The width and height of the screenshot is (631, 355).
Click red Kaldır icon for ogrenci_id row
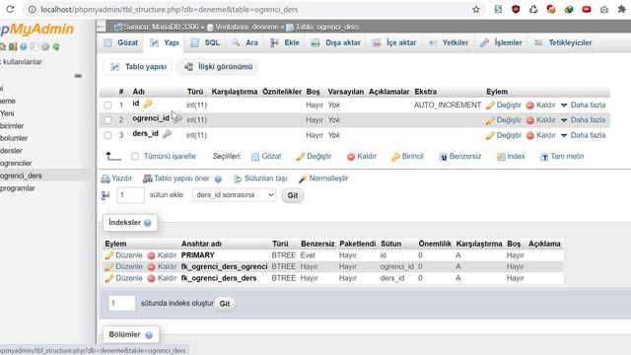(530, 120)
